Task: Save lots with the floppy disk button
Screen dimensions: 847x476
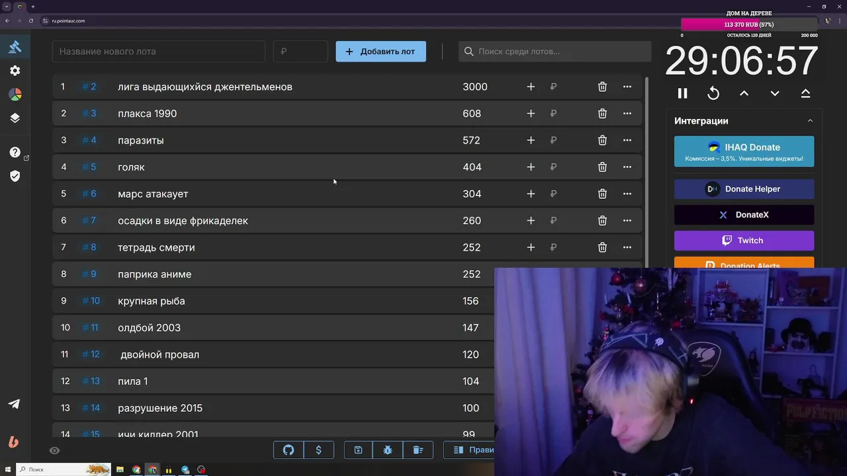Action: pos(358,450)
